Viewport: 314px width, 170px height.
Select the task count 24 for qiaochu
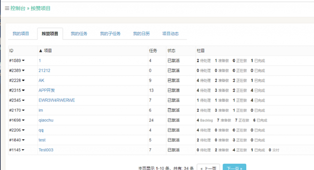pyautogui.click(x=151, y=120)
